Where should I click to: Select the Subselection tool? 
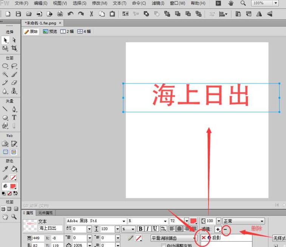point(14,40)
